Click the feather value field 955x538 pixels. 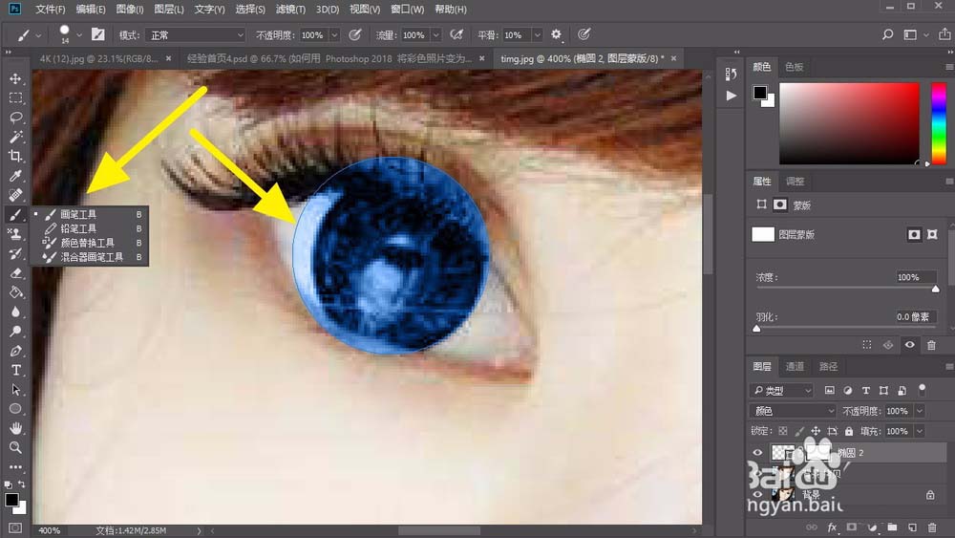(916, 317)
